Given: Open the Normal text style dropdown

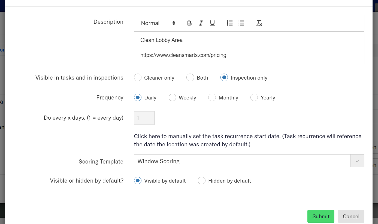Looking at the screenshot, I should coord(158,23).
